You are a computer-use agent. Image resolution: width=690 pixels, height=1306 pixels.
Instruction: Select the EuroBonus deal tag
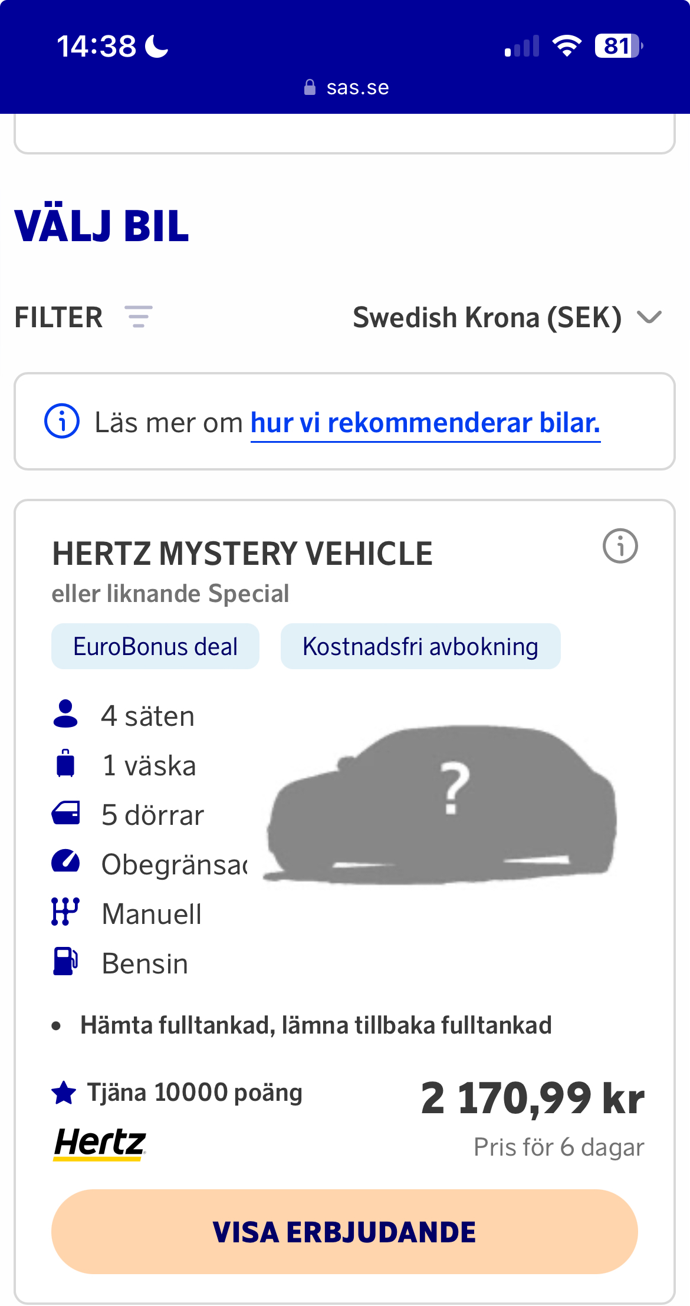click(155, 647)
